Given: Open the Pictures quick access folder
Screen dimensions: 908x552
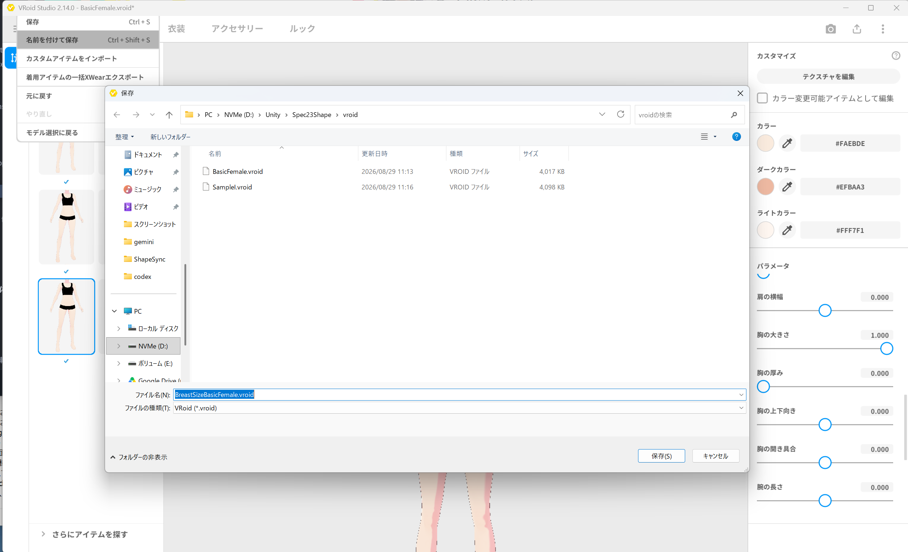Looking at the screenshot, I should (x=143, y=172).
